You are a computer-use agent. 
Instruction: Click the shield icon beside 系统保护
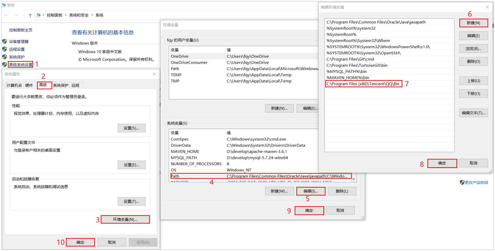point(4,57)
